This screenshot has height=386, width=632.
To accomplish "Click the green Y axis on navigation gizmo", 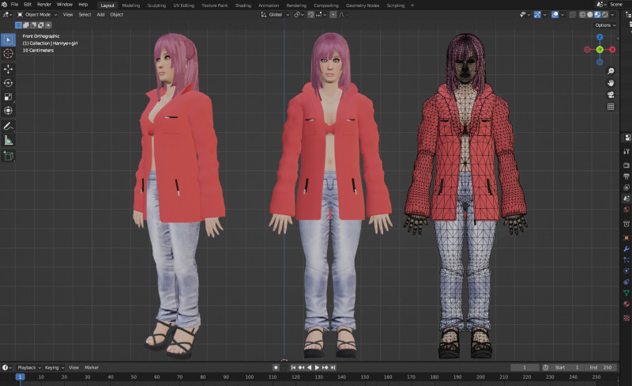I will 600,49.
